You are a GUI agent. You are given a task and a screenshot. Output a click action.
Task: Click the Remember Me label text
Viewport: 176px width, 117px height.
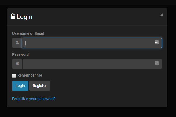pyautogui.click(x=30, y=76)
